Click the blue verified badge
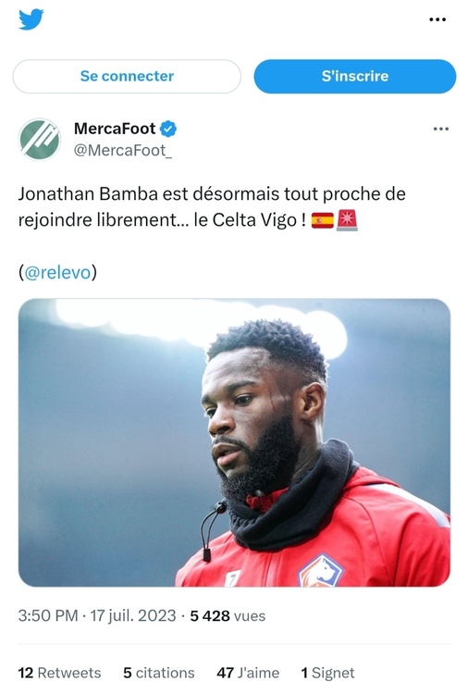 pyautogui.click(x=168, y=129)
